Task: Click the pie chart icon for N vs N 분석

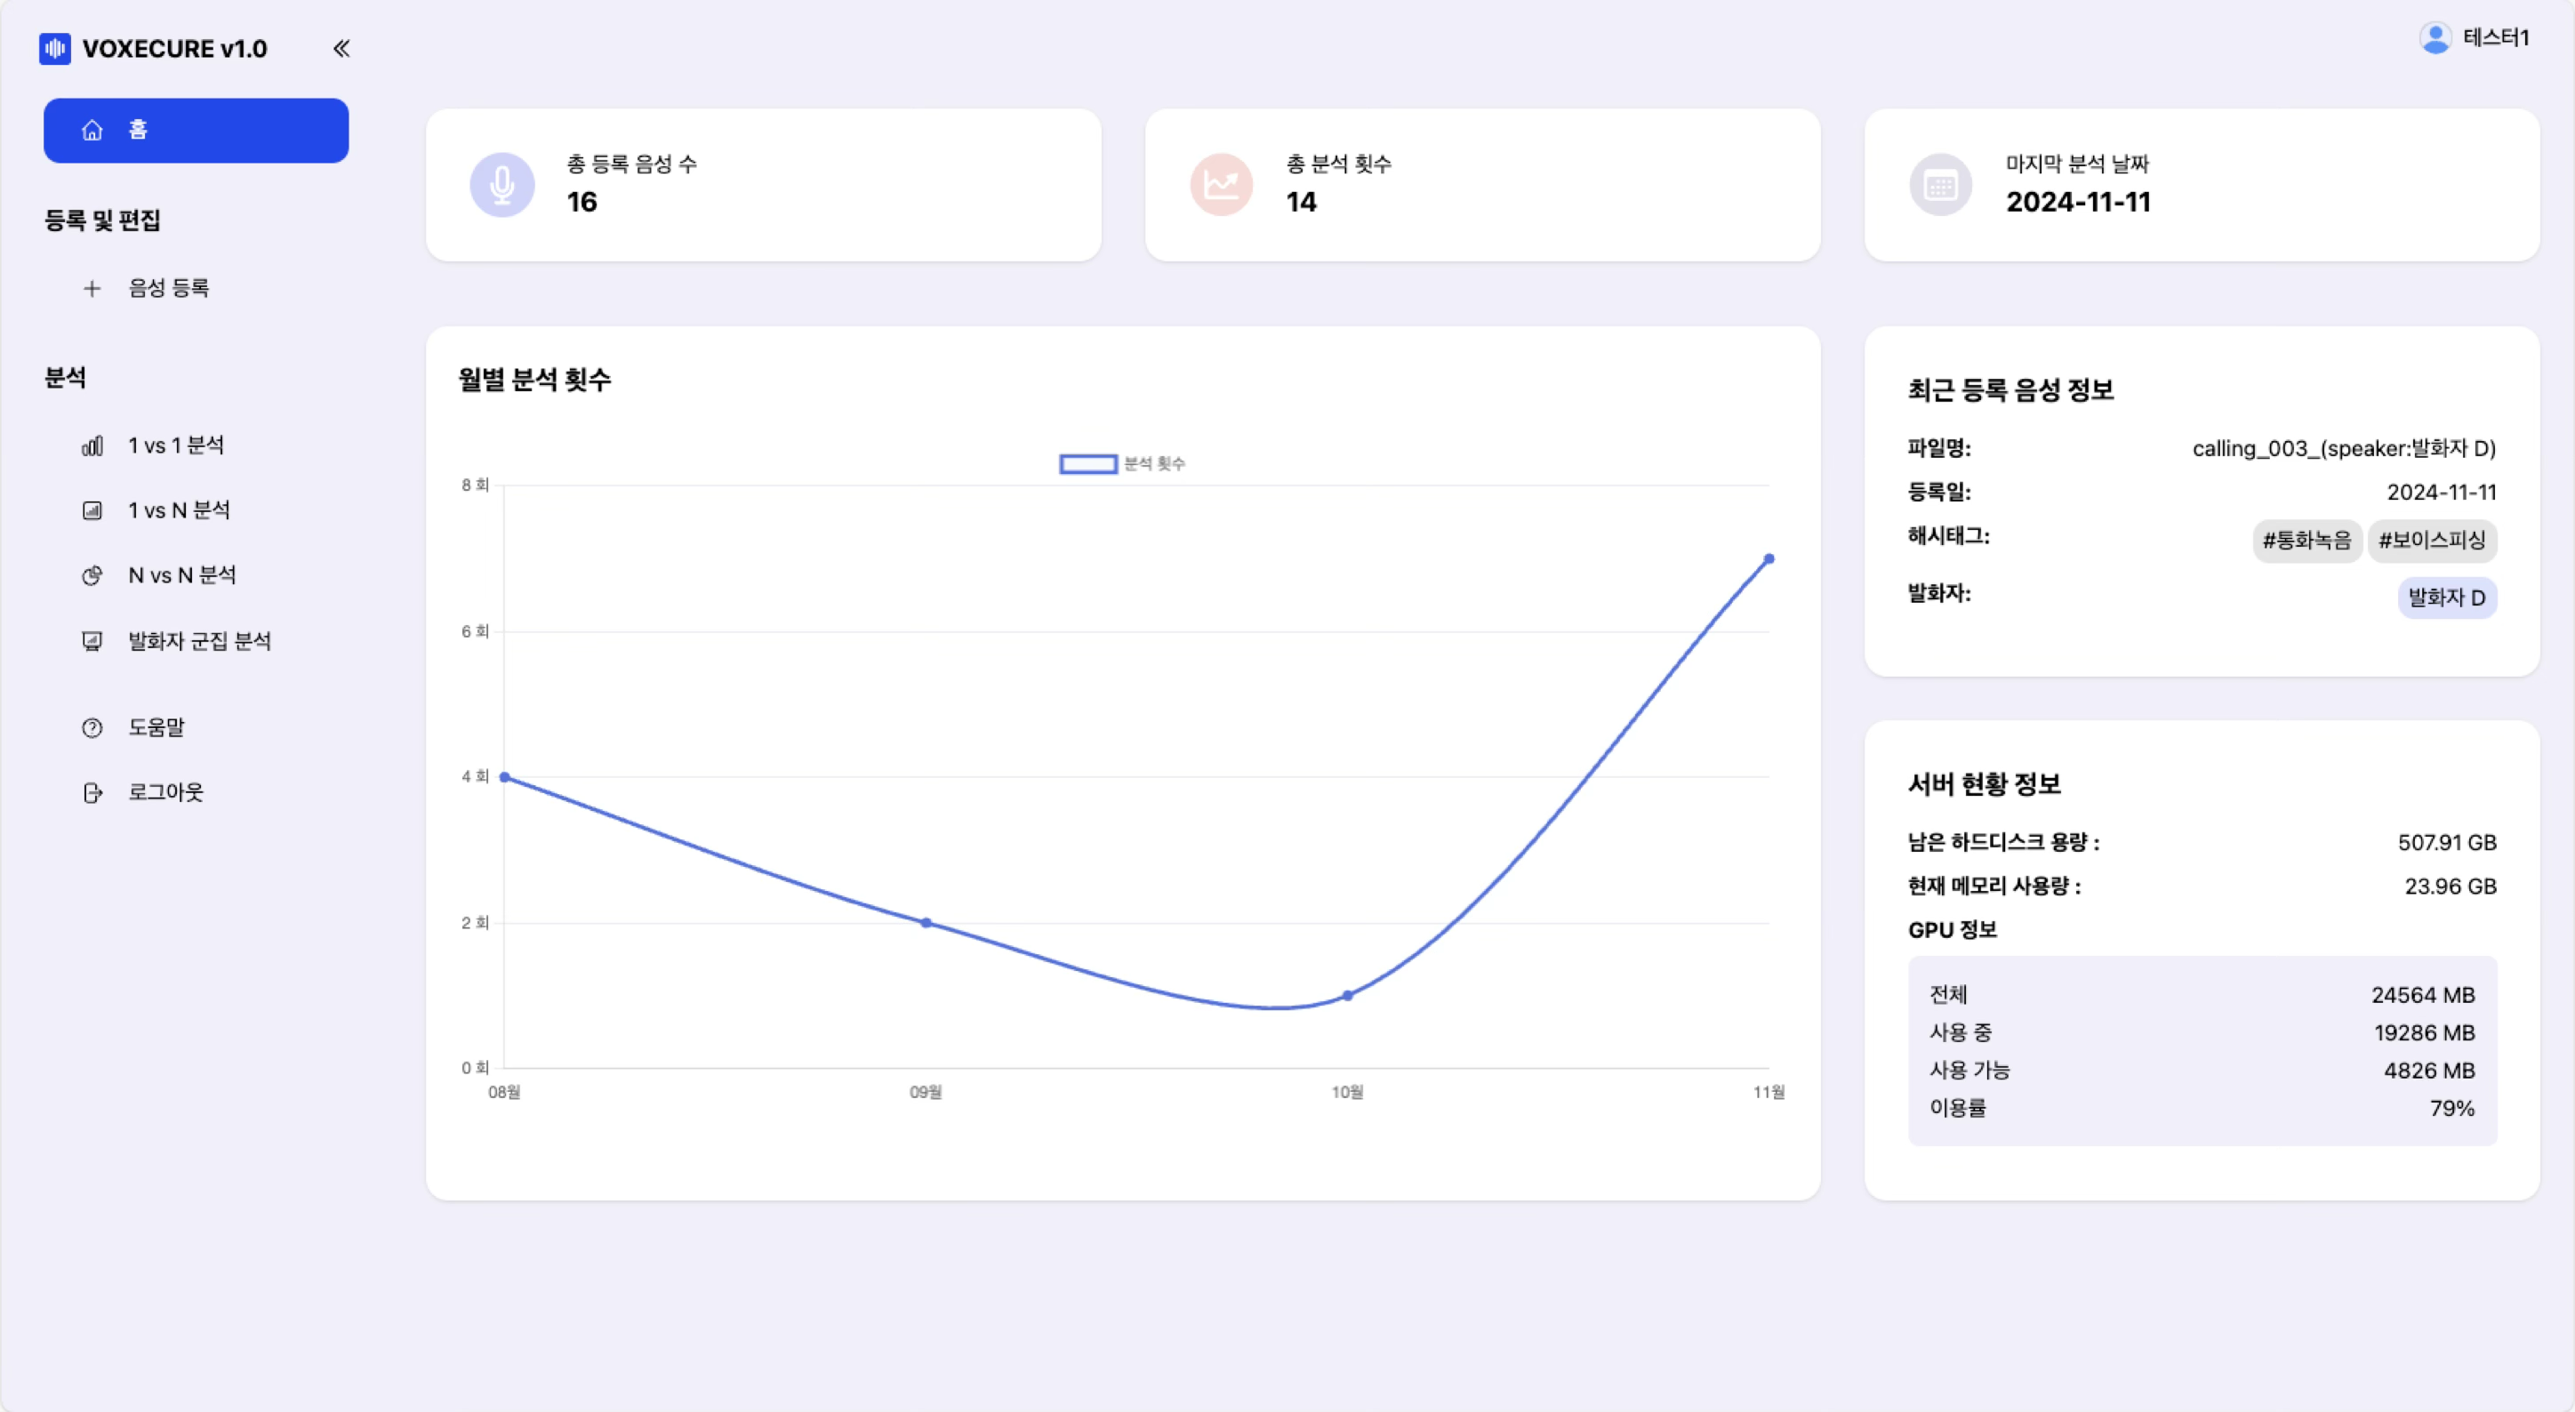Action: click(92, 575)
